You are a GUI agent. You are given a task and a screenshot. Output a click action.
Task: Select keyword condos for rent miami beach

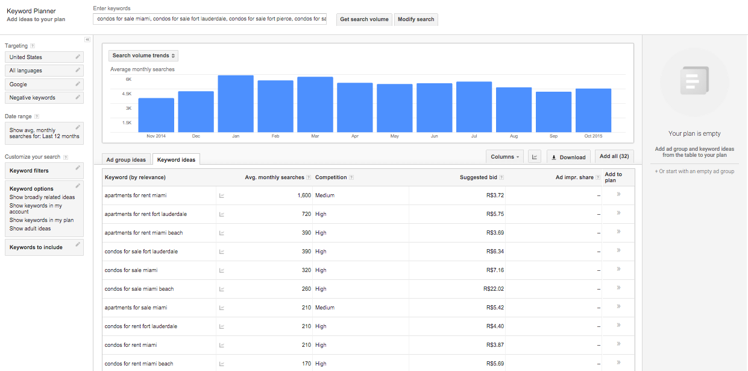139,364
